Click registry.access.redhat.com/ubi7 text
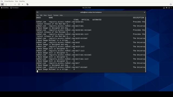 [64, 63]
